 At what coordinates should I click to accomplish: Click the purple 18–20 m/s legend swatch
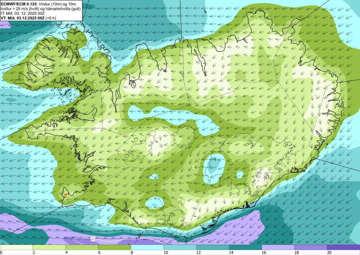[311, 247]
